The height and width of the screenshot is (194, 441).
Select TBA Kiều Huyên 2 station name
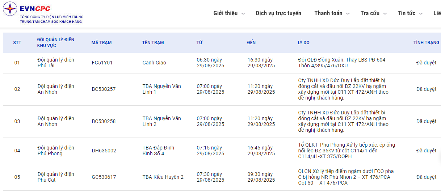tap(163, 177)
